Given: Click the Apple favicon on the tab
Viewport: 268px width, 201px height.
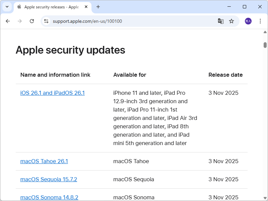Looking at the screenshot, I should 19,7.
